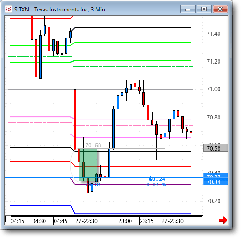Click the blue 70.34 price marker

[x=216, y=182]
